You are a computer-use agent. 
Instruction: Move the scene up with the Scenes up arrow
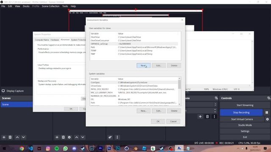pos(17,137)
